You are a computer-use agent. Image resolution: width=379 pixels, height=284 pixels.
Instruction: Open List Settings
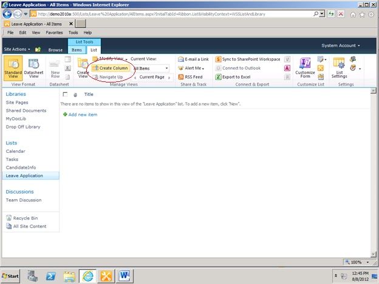[x=339, y=68]
